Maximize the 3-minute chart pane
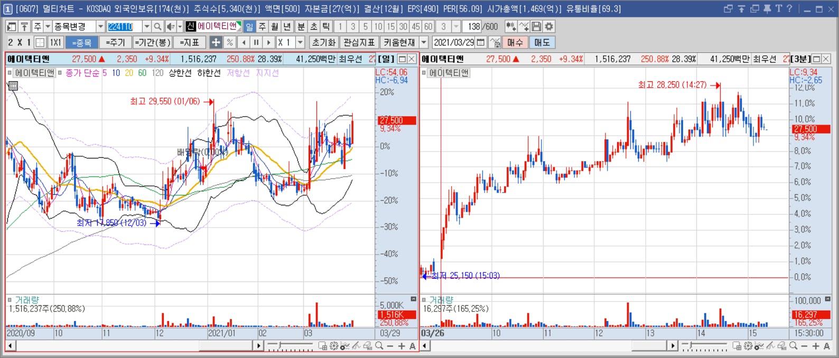This screenshot has width=839, height=358. pyautogui.click(x=817, y=59)
